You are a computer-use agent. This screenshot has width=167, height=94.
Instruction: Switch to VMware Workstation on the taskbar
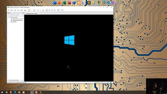click(x=32, y=92)
